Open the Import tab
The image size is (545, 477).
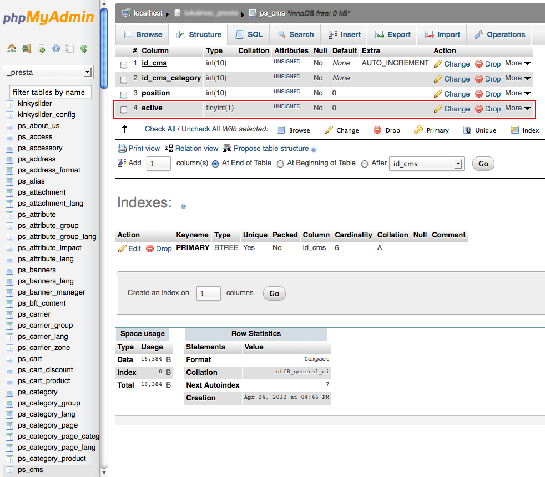442,35
